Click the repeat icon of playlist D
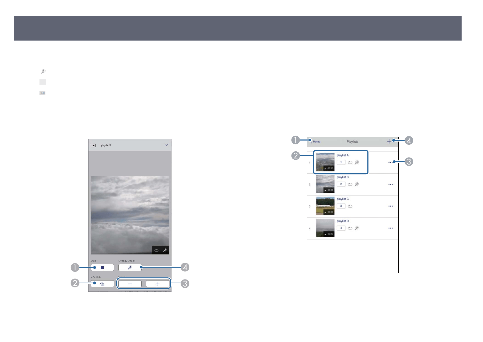483x342 pixels. [350, 228]
